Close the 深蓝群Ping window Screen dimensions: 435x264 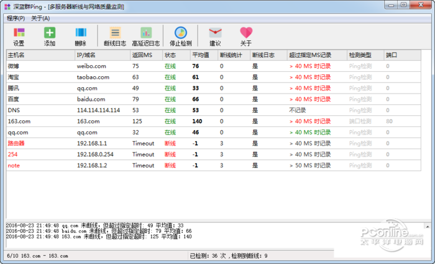click(421, 5)
